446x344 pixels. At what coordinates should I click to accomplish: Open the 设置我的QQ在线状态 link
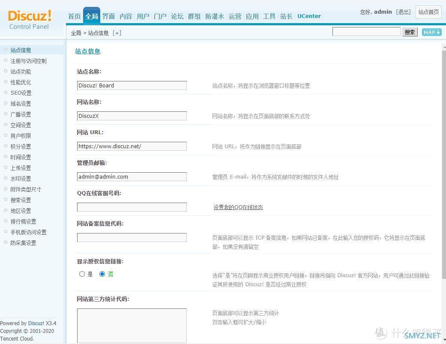238,207
